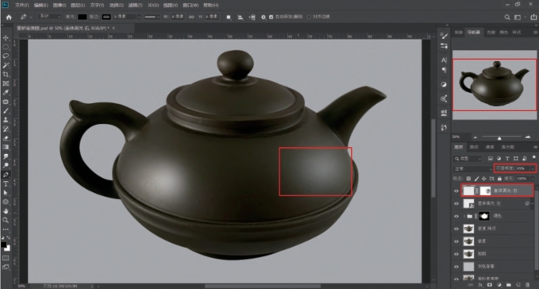This screenshot has height=289, width=539.
Task: Open the 文件 menu
Action: (x=22, y=5)
